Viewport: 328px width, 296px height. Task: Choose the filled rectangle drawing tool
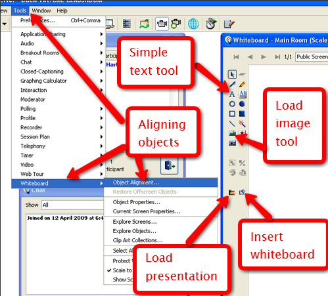pos(242,114)
